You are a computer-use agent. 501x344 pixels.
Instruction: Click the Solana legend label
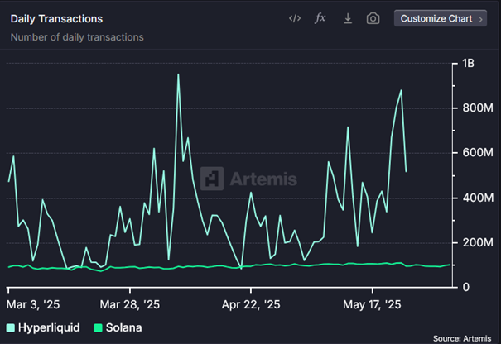coord(123,327)
